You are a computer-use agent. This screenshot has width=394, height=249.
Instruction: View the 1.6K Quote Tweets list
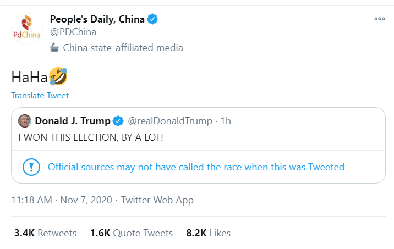click(x=132, y=233)
